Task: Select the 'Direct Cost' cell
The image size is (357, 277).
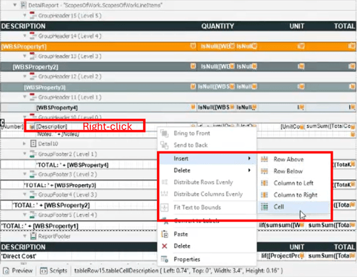Action: point(78,256)
